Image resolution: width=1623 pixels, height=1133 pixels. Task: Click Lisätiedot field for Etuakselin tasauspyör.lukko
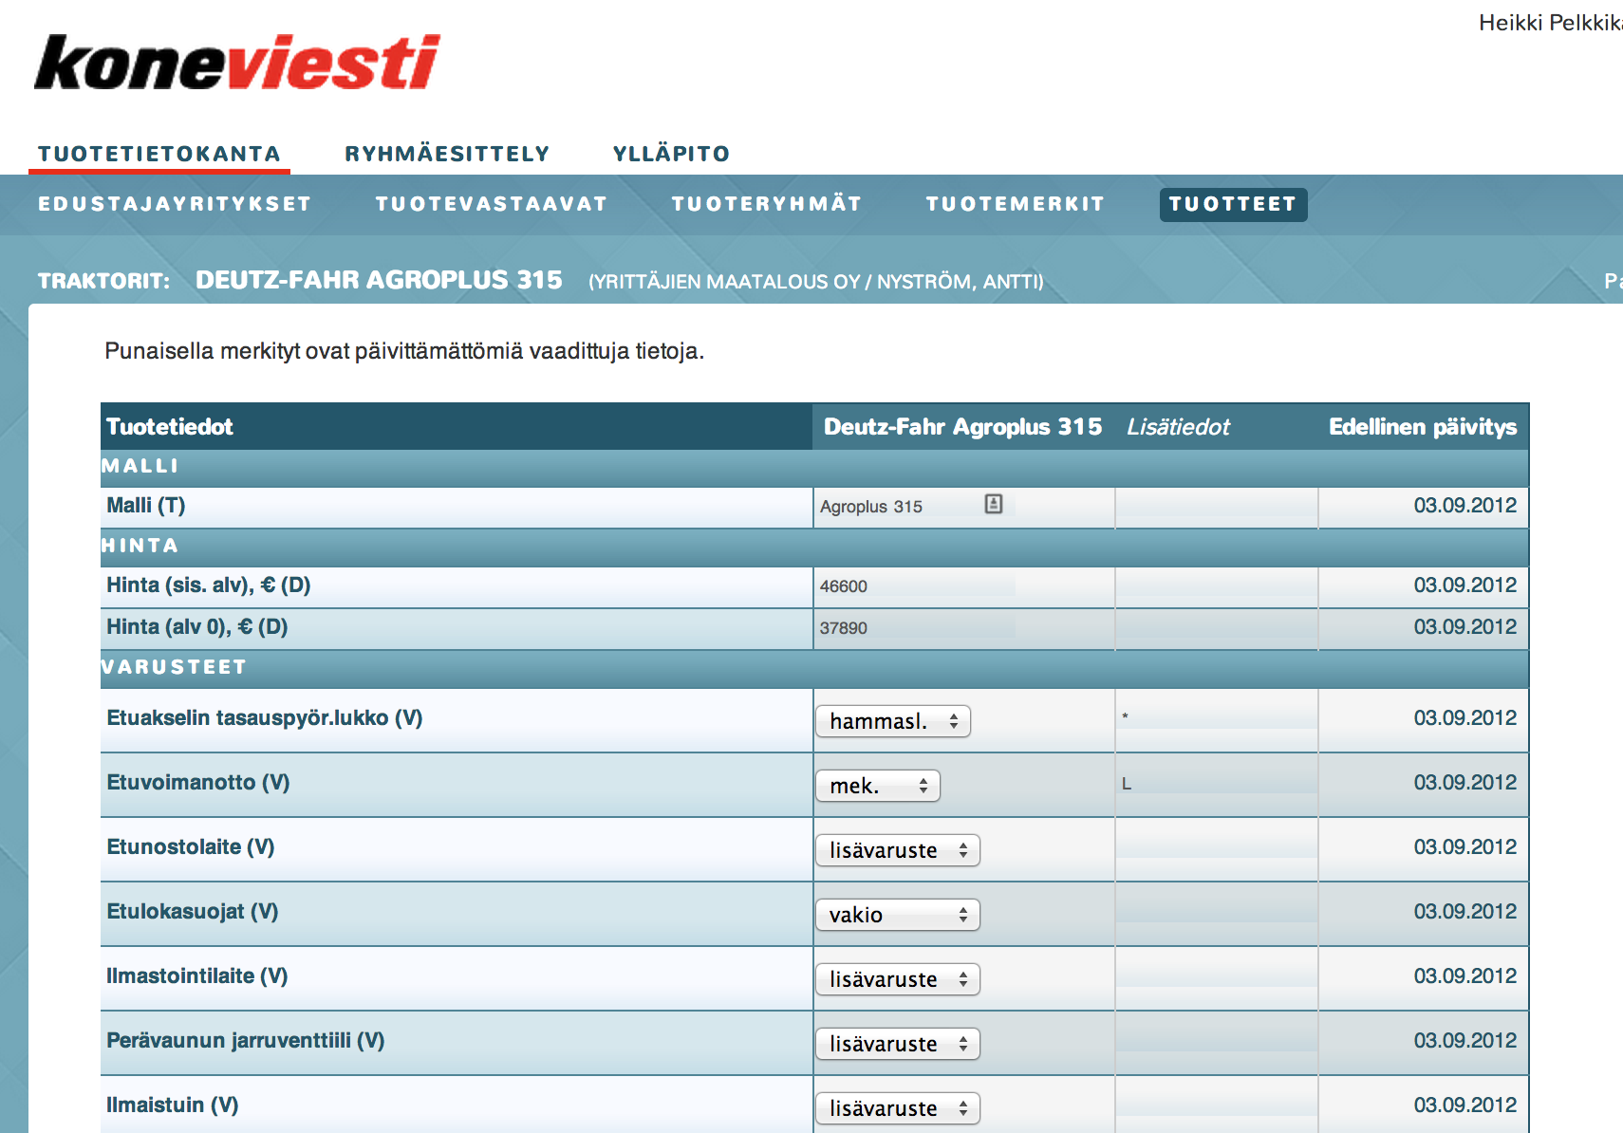1217,717
